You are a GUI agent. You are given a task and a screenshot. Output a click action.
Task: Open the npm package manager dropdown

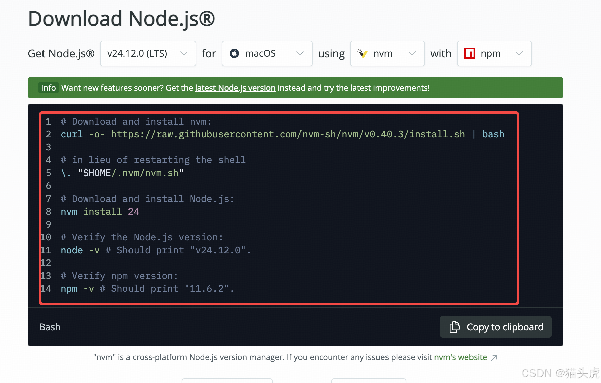point(494,53)
